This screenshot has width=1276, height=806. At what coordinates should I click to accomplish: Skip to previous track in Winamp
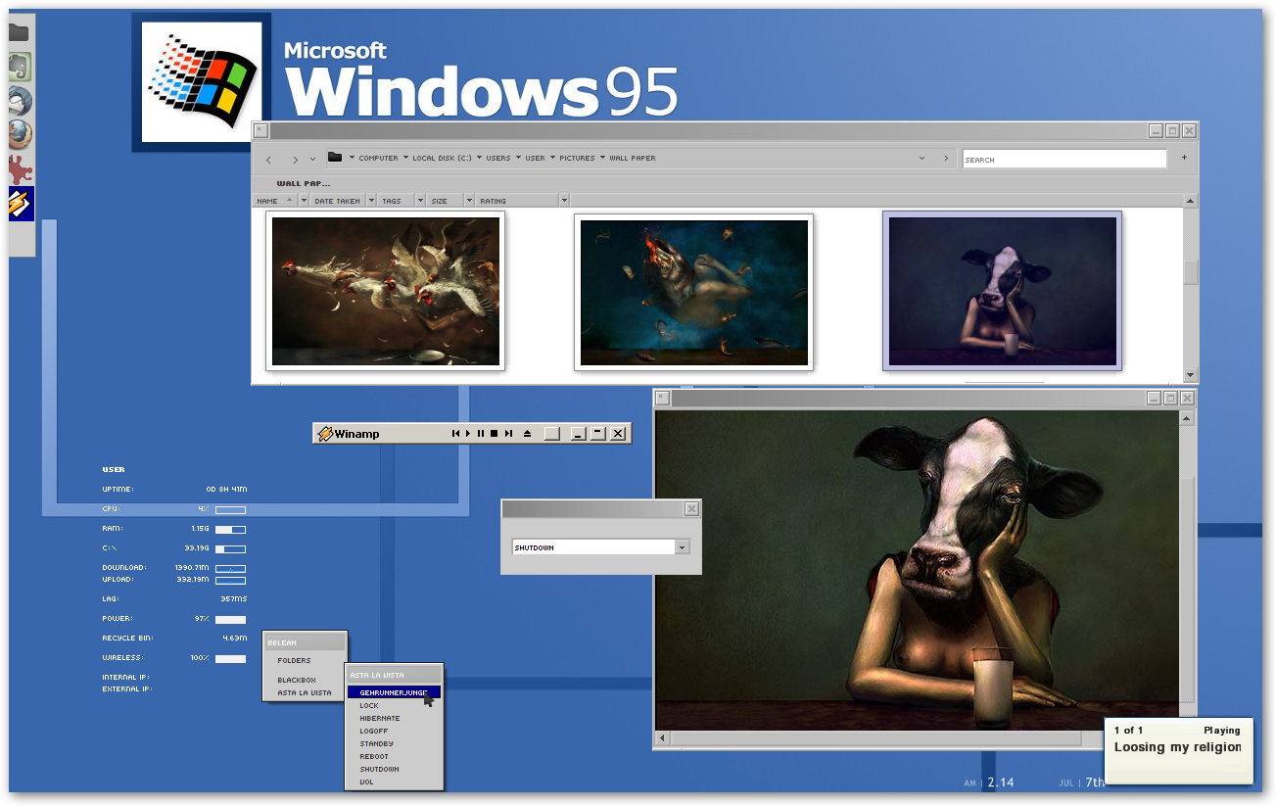click(x=455, y=433)
